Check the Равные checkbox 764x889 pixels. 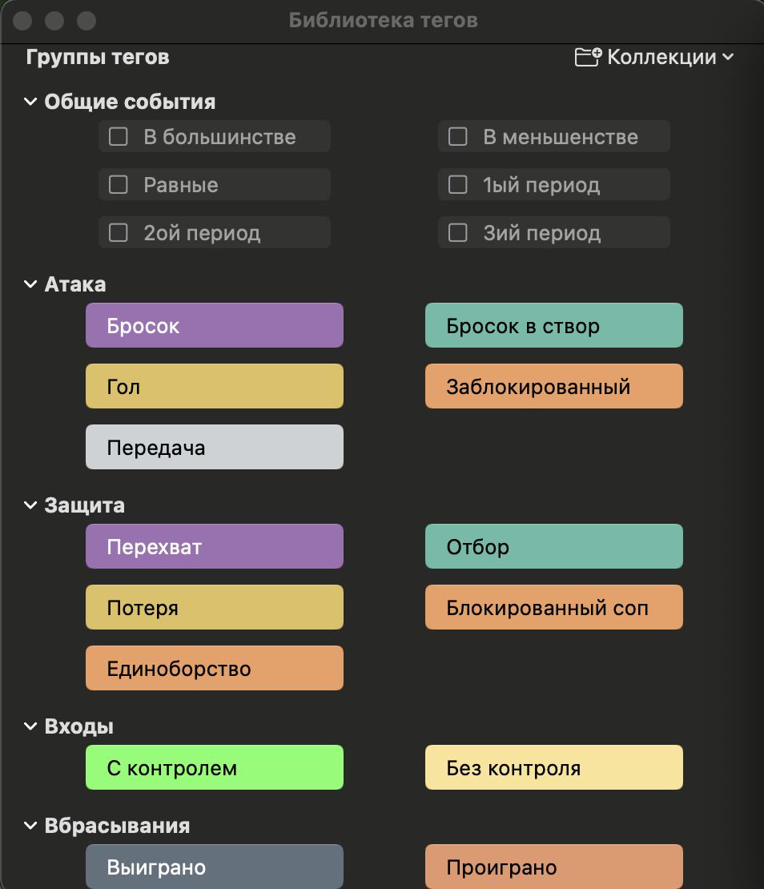click(x=119, y=184)
